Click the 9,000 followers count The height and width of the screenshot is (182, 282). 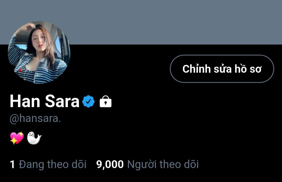click(110, 164)
